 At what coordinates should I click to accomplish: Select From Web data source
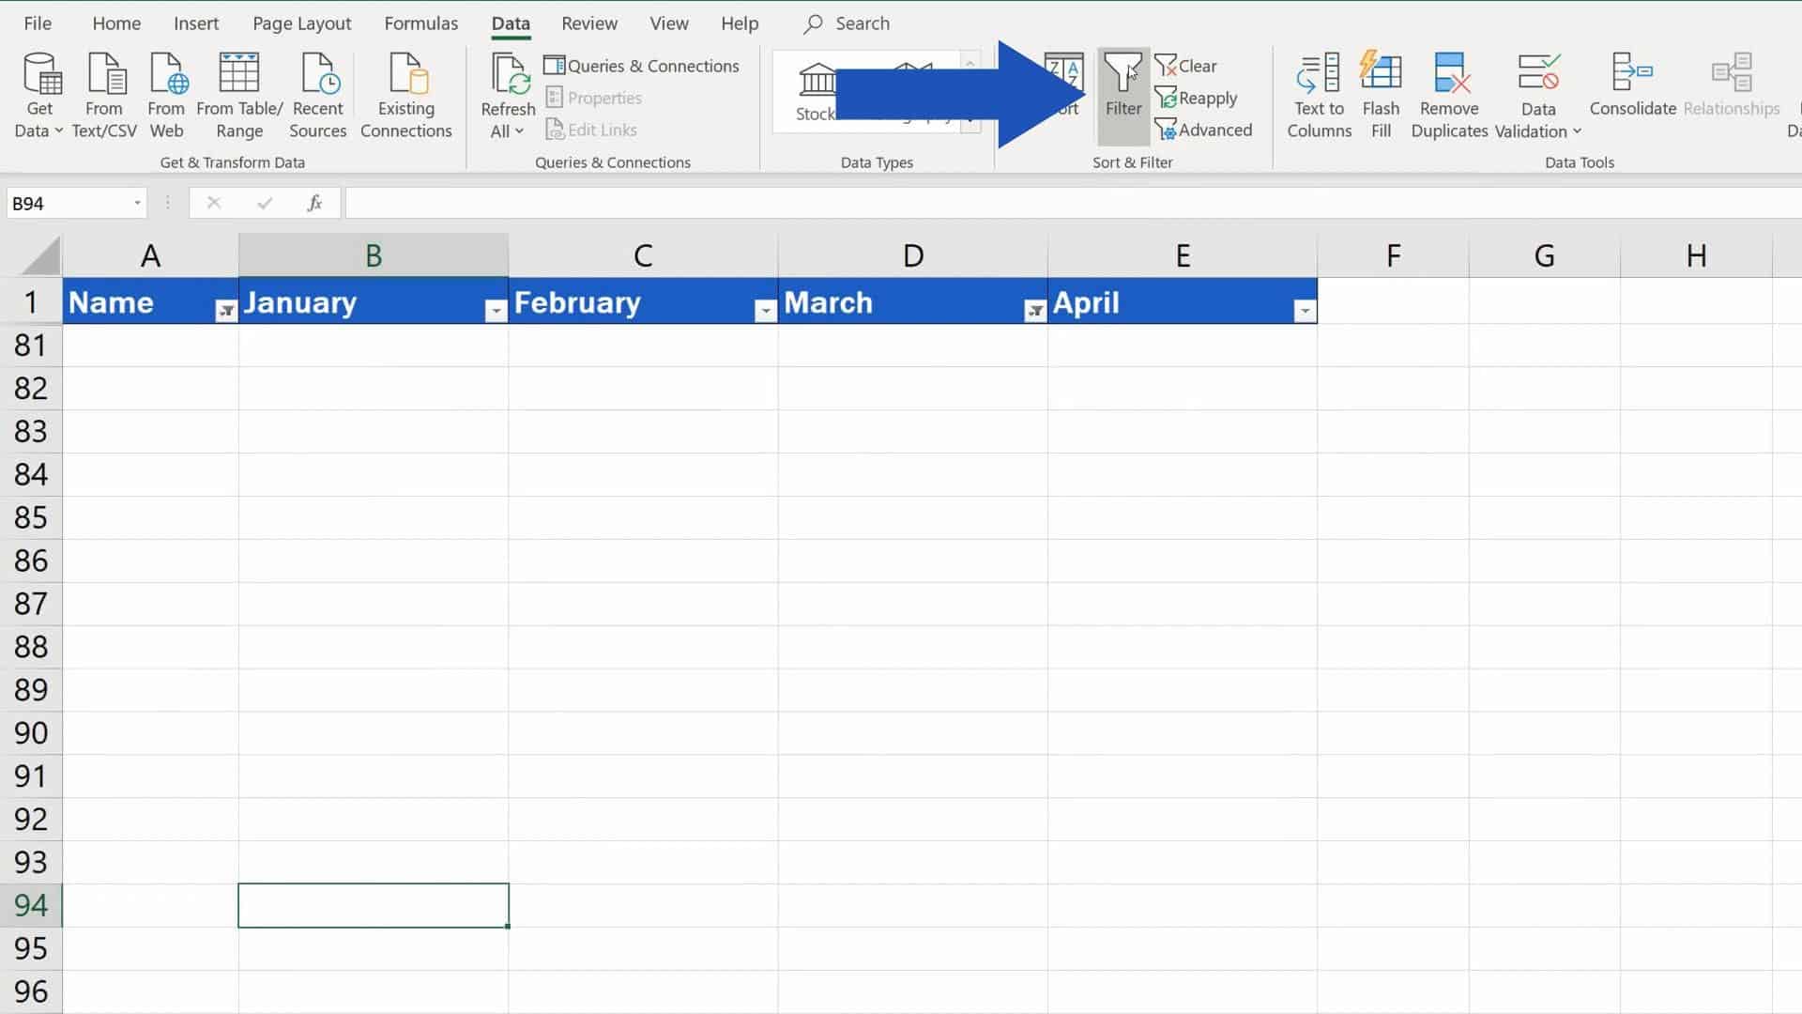tap(166, 94)
